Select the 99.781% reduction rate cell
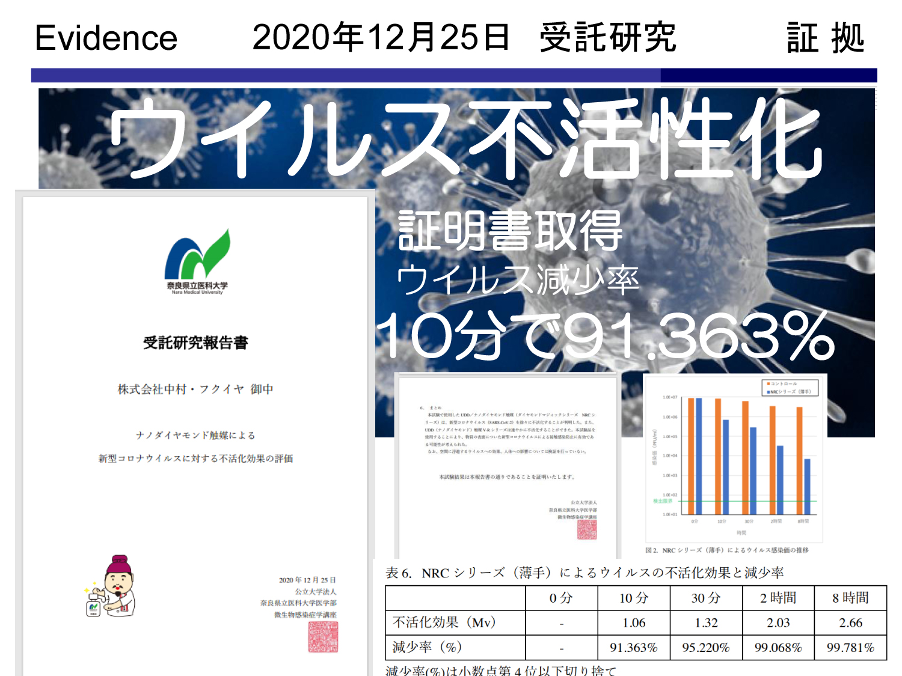The width and height of the screenshot is (902, 676). (850, 648)
